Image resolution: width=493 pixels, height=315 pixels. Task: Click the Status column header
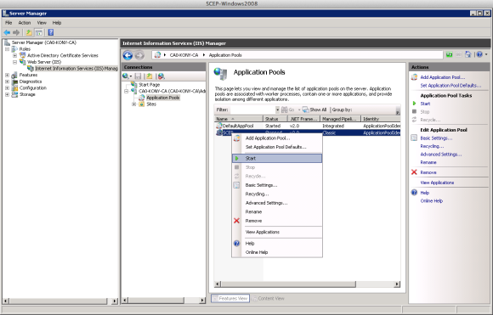point(275,119)
